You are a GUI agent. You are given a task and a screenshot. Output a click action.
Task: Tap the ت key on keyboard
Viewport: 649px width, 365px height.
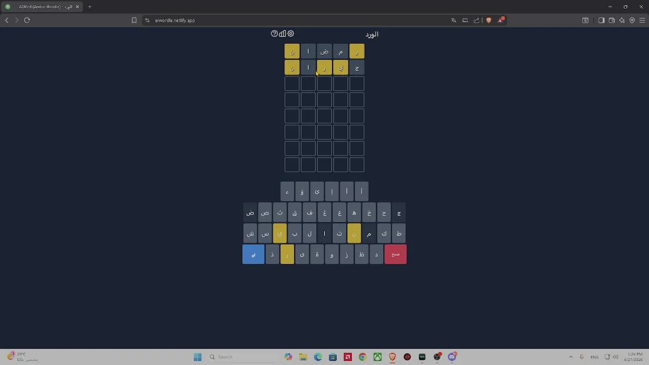(x=339, y=233)
